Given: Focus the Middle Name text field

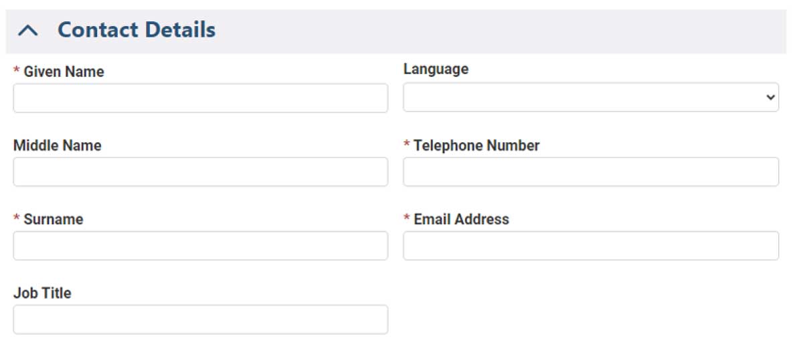Looking at the screenshot, I should click(x=201, y=172).
